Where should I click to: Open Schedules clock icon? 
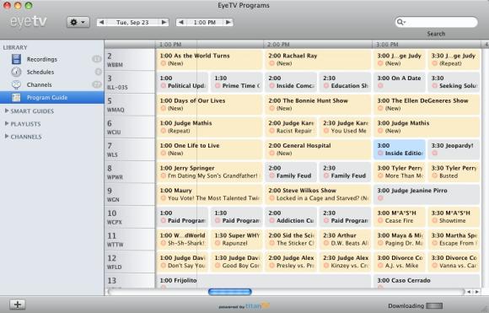point(16,72)
